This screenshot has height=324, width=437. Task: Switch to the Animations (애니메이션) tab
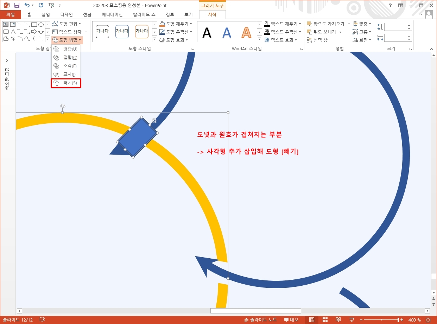112,14
